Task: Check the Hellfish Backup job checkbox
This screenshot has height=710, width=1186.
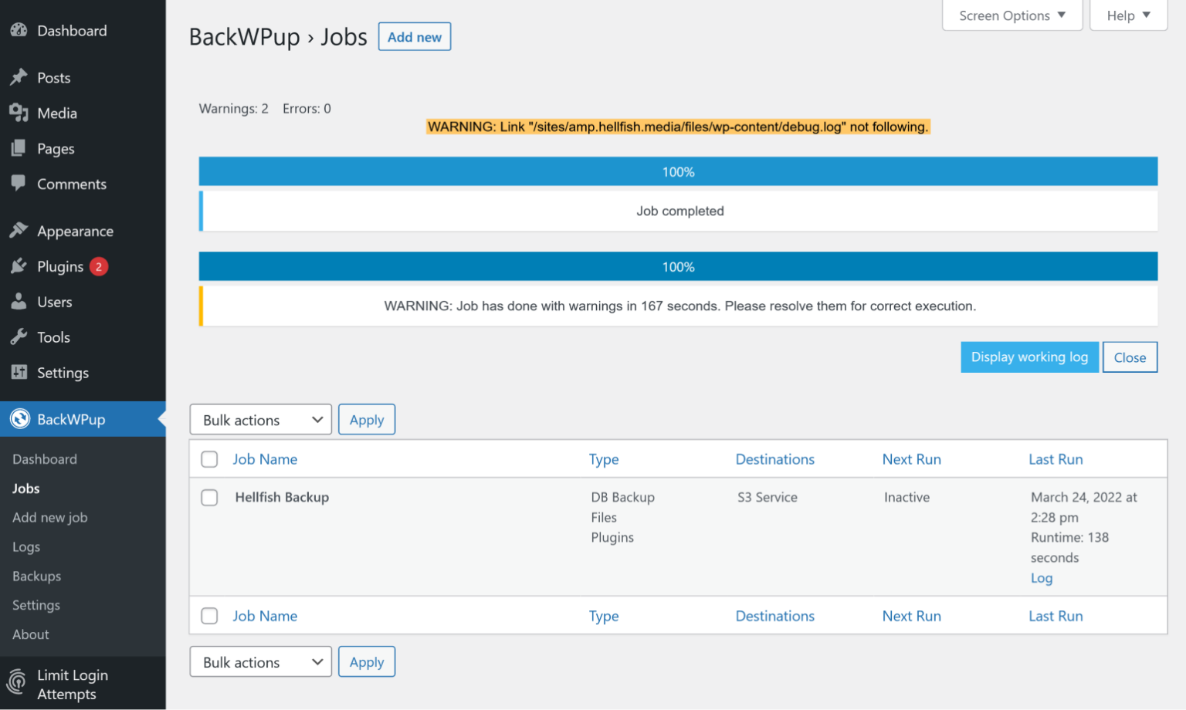Action: tap(209, 498)
